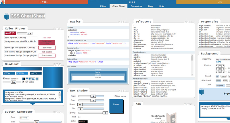
Task: Click the Button Generator Color field FFFFFF
Action: coord(24,118)
